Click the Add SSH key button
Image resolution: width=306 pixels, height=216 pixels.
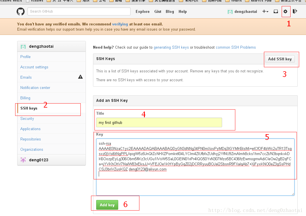[x=280, y=59]
